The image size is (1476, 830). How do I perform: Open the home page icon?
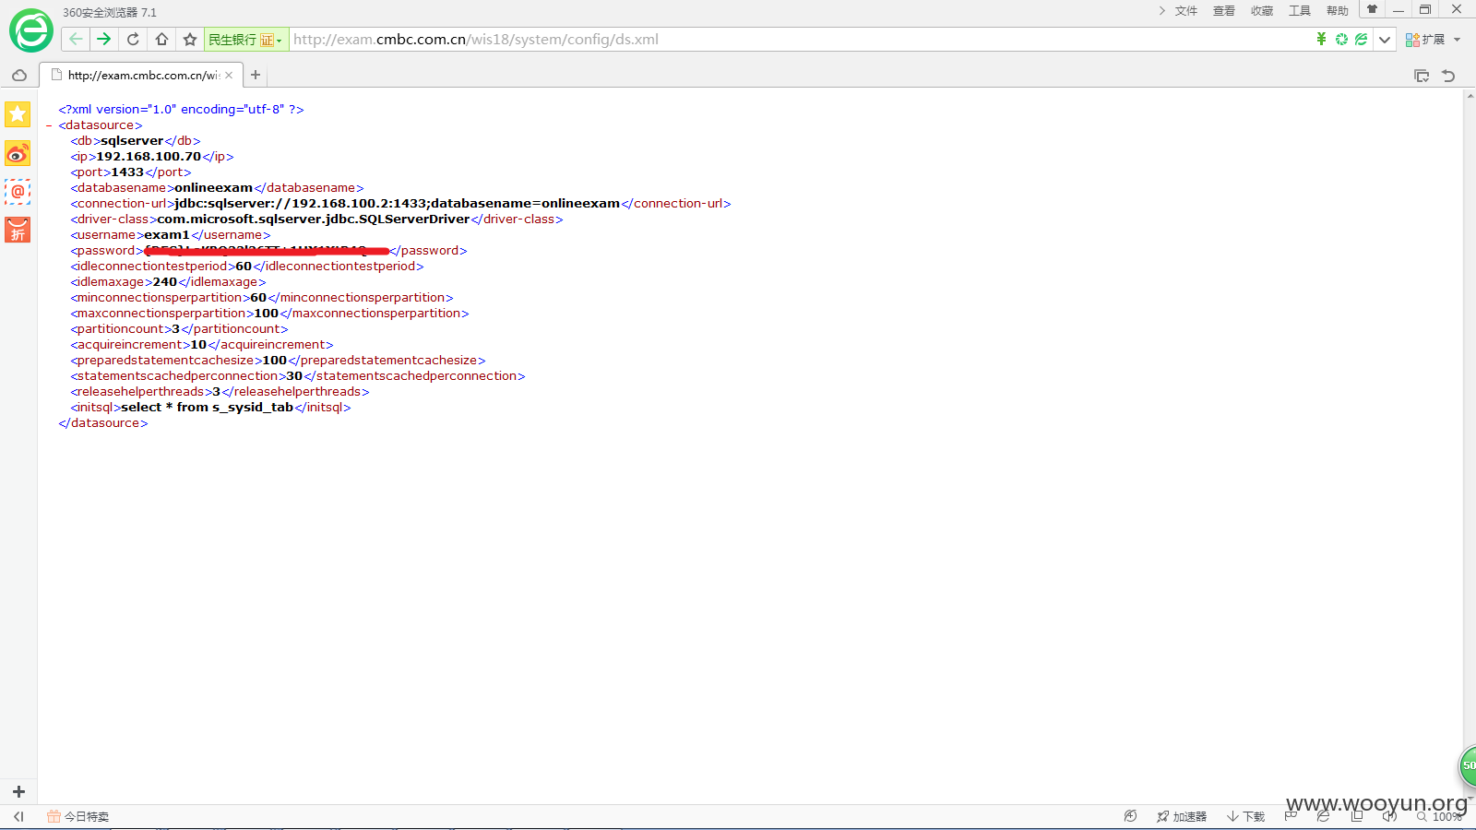(161, 39)
